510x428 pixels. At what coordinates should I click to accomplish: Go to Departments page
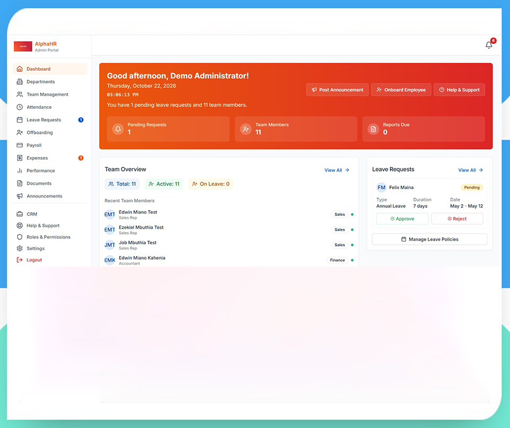coord(50,81)
